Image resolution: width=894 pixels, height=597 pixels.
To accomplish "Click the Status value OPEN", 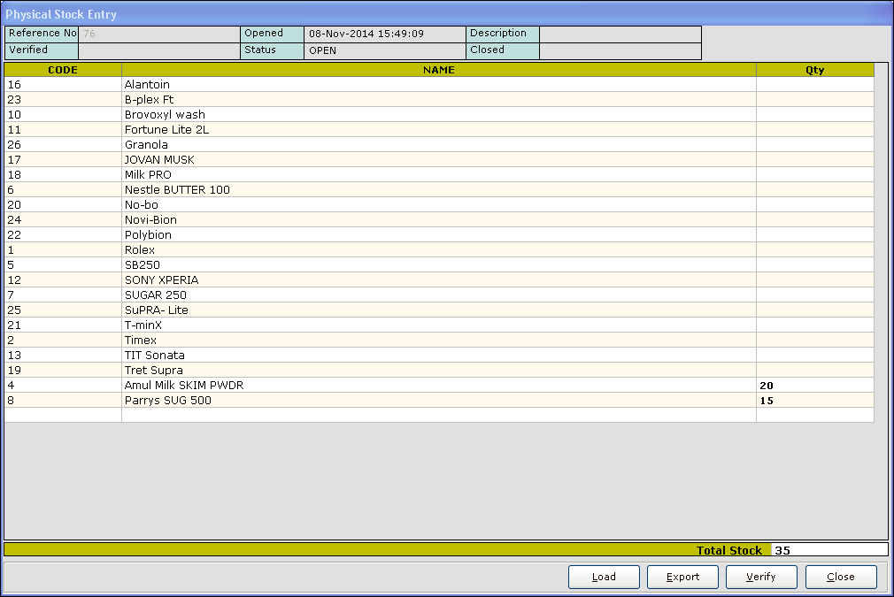I will point(323,50).
